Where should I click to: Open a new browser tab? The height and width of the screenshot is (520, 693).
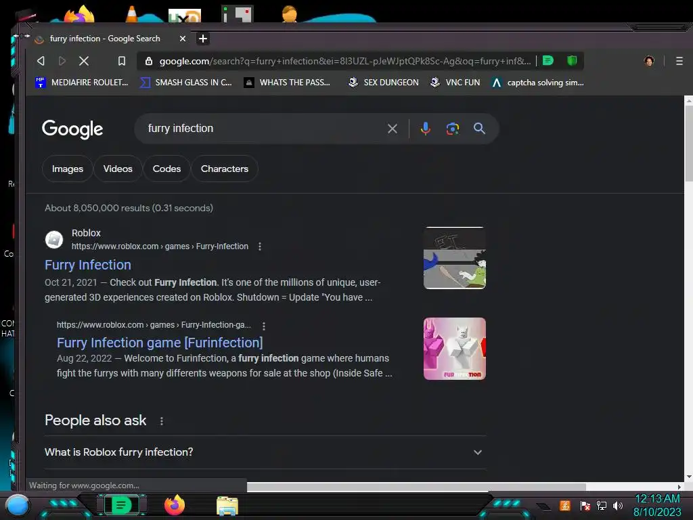(x=203, y=39)
